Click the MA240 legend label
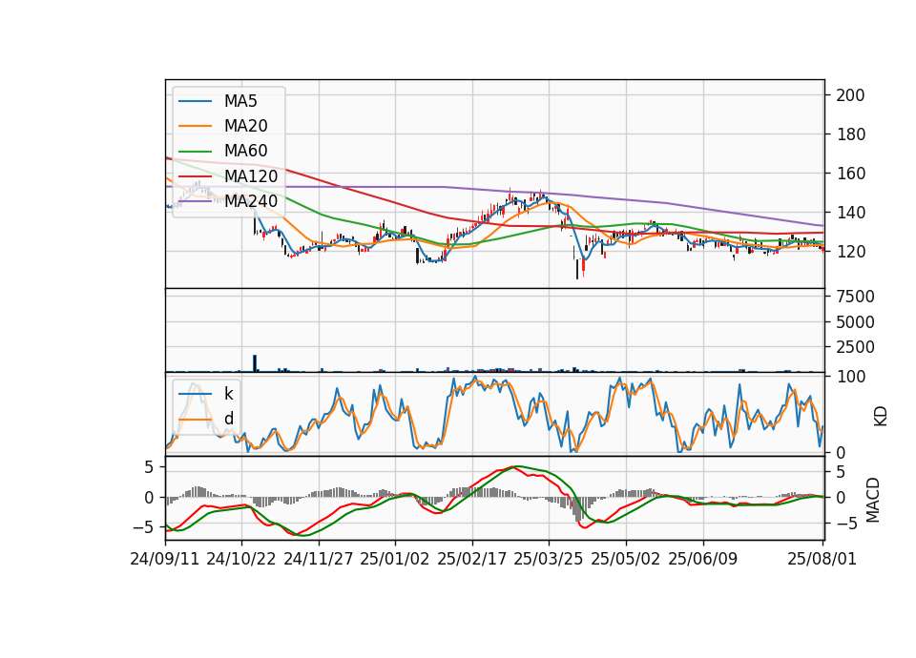 coord(251,201)
